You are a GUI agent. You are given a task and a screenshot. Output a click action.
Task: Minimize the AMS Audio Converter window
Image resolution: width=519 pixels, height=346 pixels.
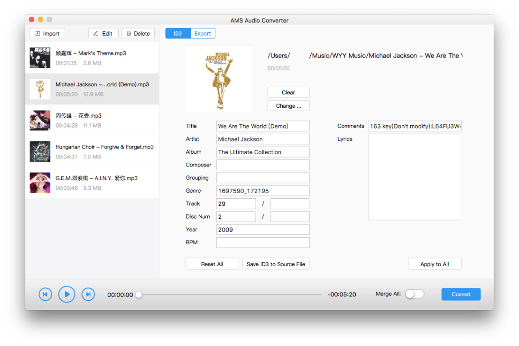click(x=40, y=20)
